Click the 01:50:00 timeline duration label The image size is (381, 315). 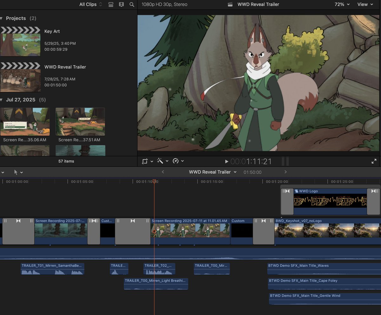pos(252,172)
